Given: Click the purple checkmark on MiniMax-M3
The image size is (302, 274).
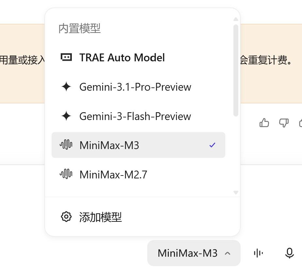Looking at the screenshot, I should click(212, 145).
